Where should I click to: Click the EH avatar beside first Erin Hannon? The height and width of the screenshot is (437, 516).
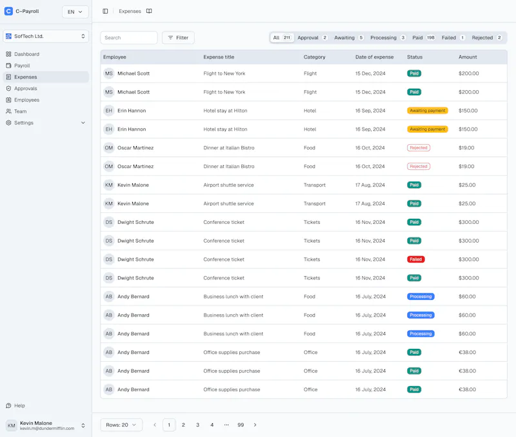coord(109,111)
